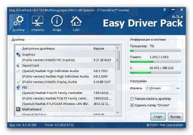Select Public version Realtek PCIe FE Family row
Screen dimensions: 193x135
[65, 98]
